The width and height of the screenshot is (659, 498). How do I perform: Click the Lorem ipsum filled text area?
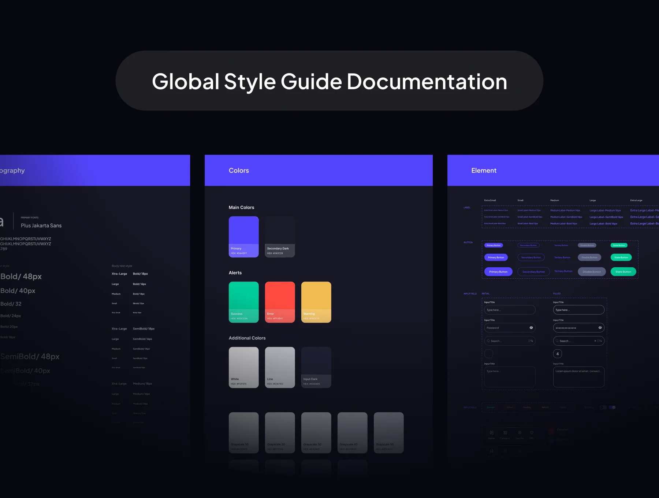pos(579,377)
